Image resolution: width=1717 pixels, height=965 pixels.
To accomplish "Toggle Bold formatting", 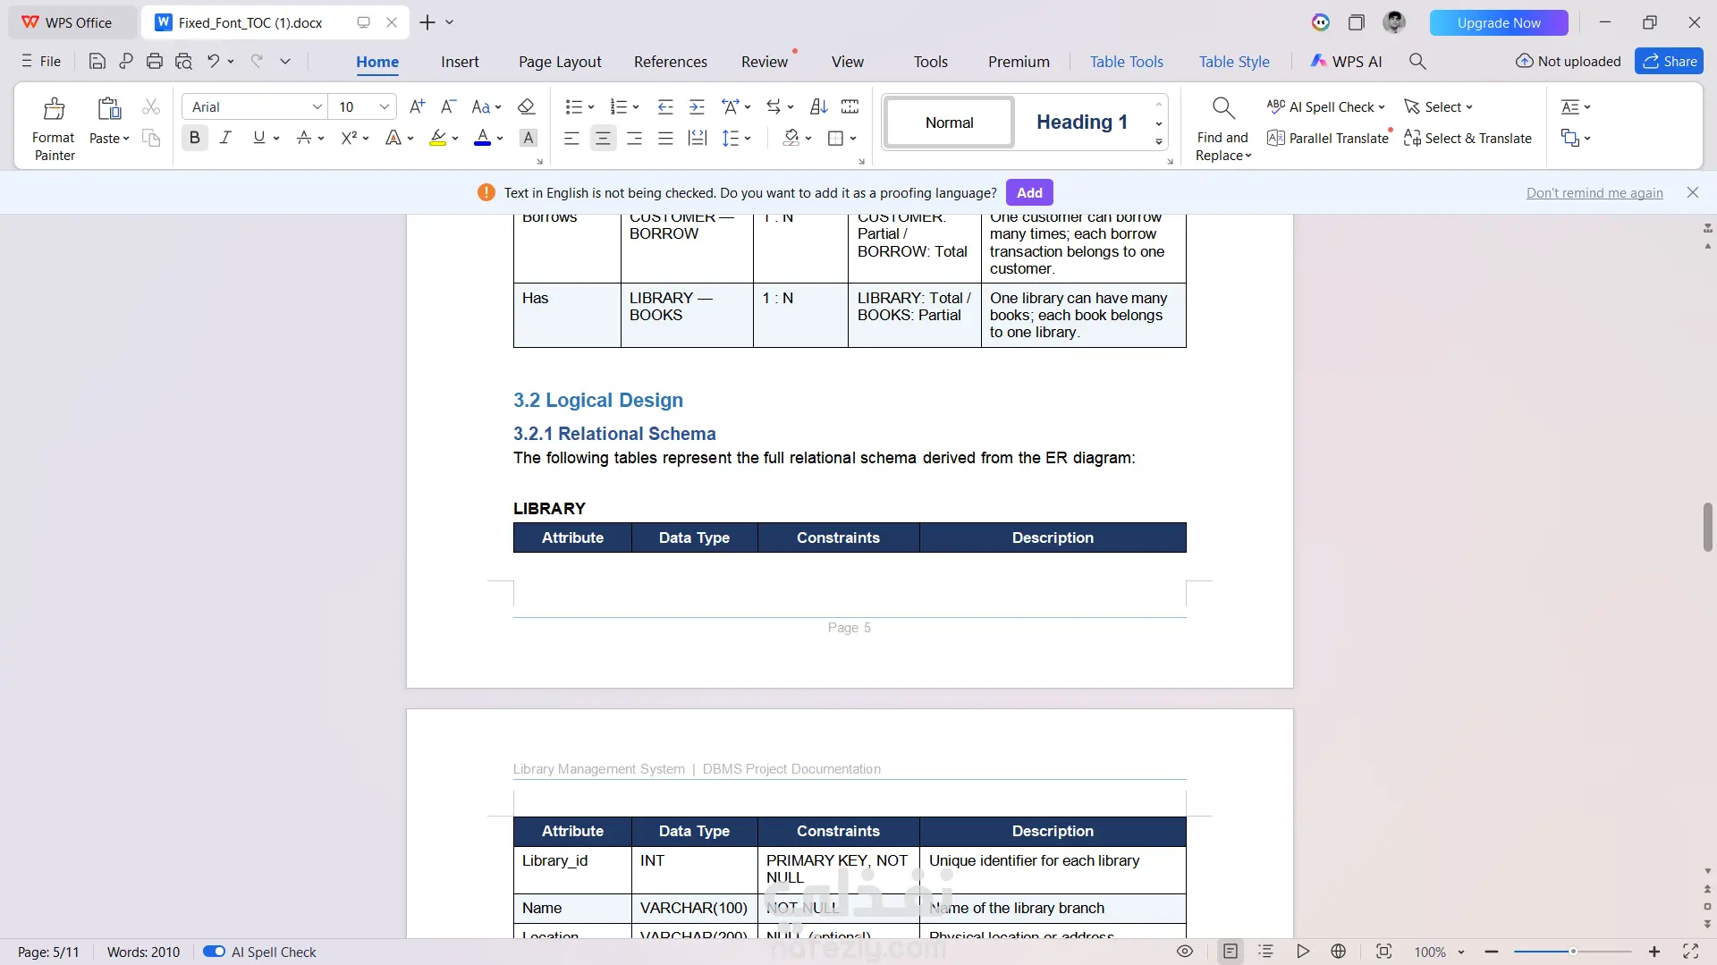I will 194,138.
